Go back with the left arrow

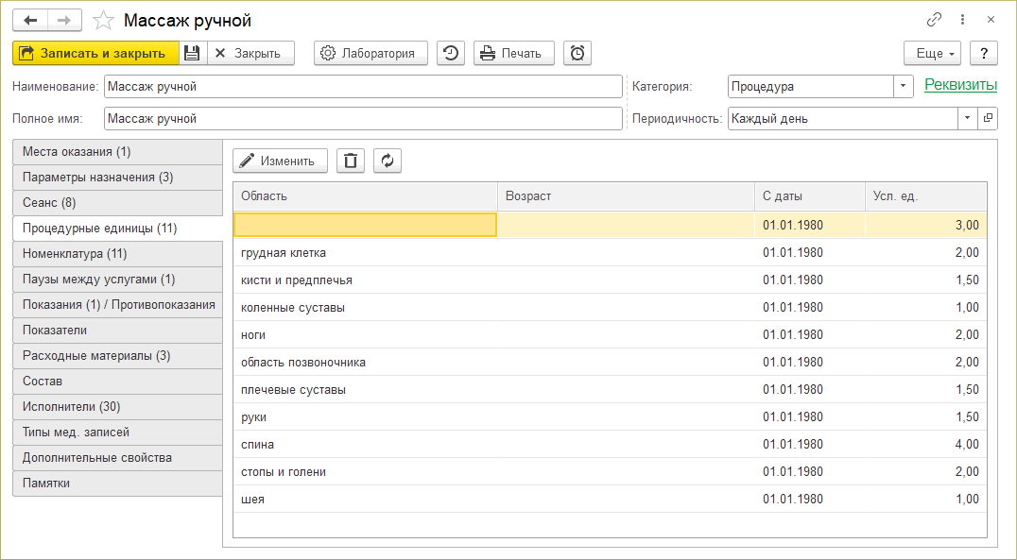point(30,20)
